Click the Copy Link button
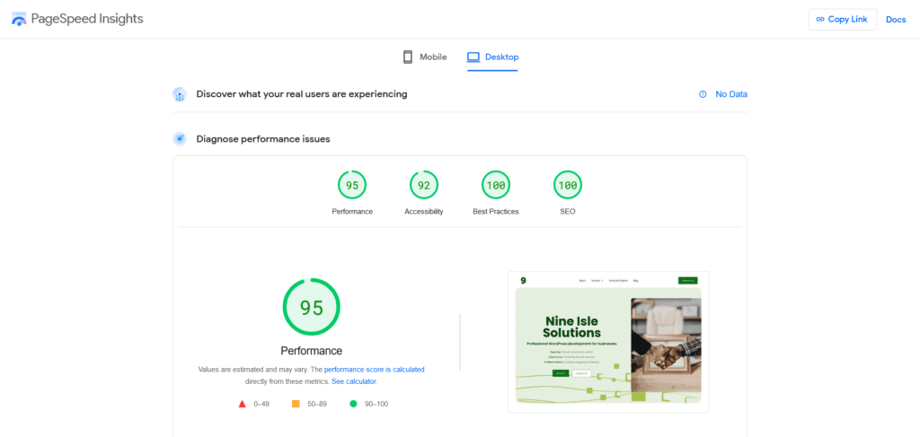 (x=842, y=20)
